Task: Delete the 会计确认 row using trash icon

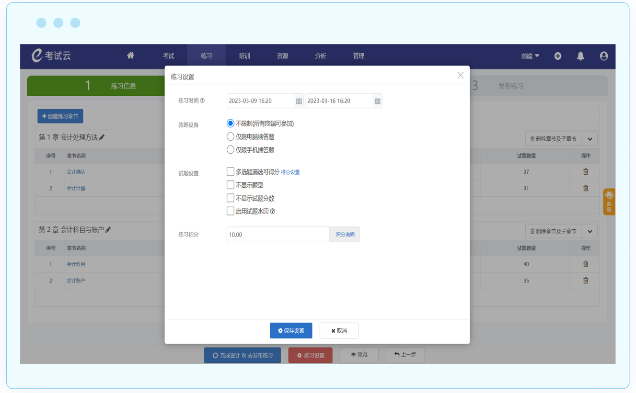Action: 585,172
